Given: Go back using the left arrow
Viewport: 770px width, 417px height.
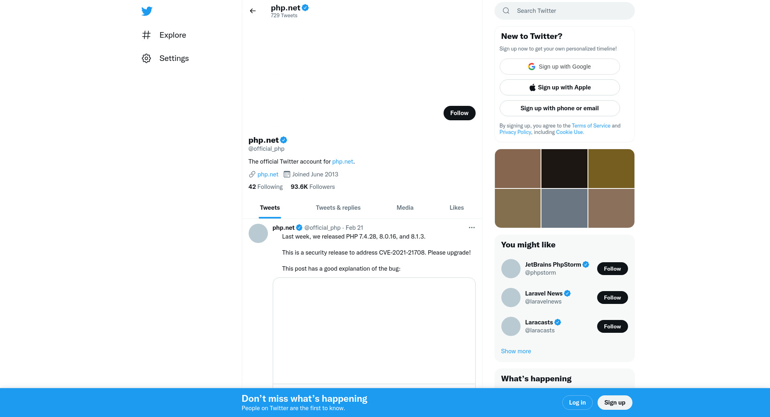Looking at the screenshot, I should pos(253,11).
